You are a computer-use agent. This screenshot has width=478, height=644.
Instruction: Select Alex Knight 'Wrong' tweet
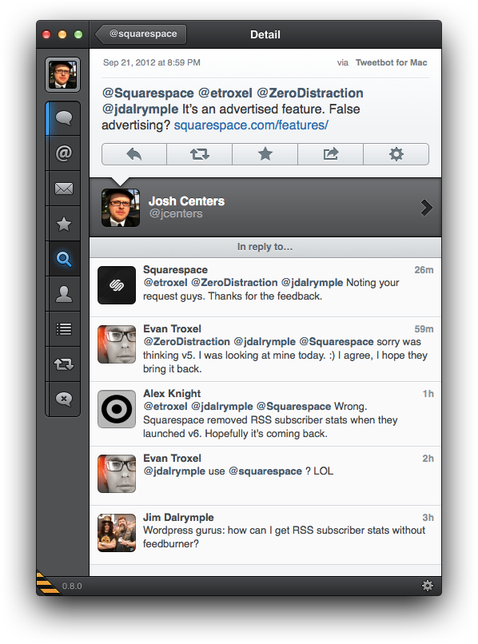click(x=265, y=414)
